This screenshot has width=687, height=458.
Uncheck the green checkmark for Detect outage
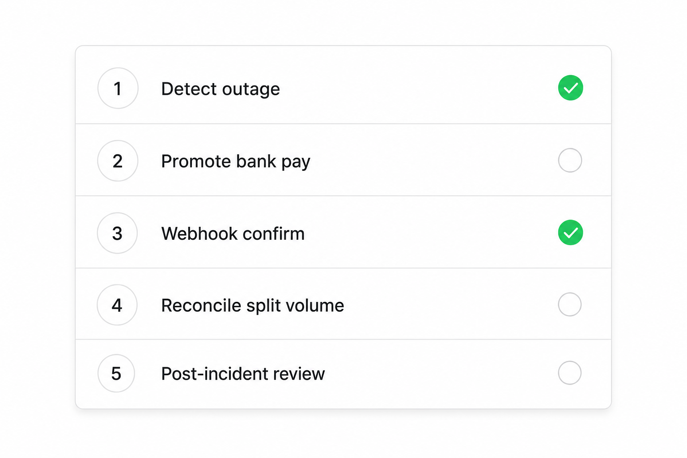(x=570, y=88)
